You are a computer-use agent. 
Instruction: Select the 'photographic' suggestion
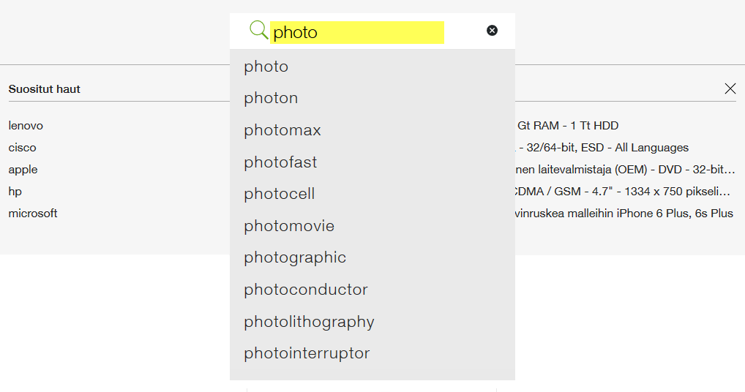295,257
